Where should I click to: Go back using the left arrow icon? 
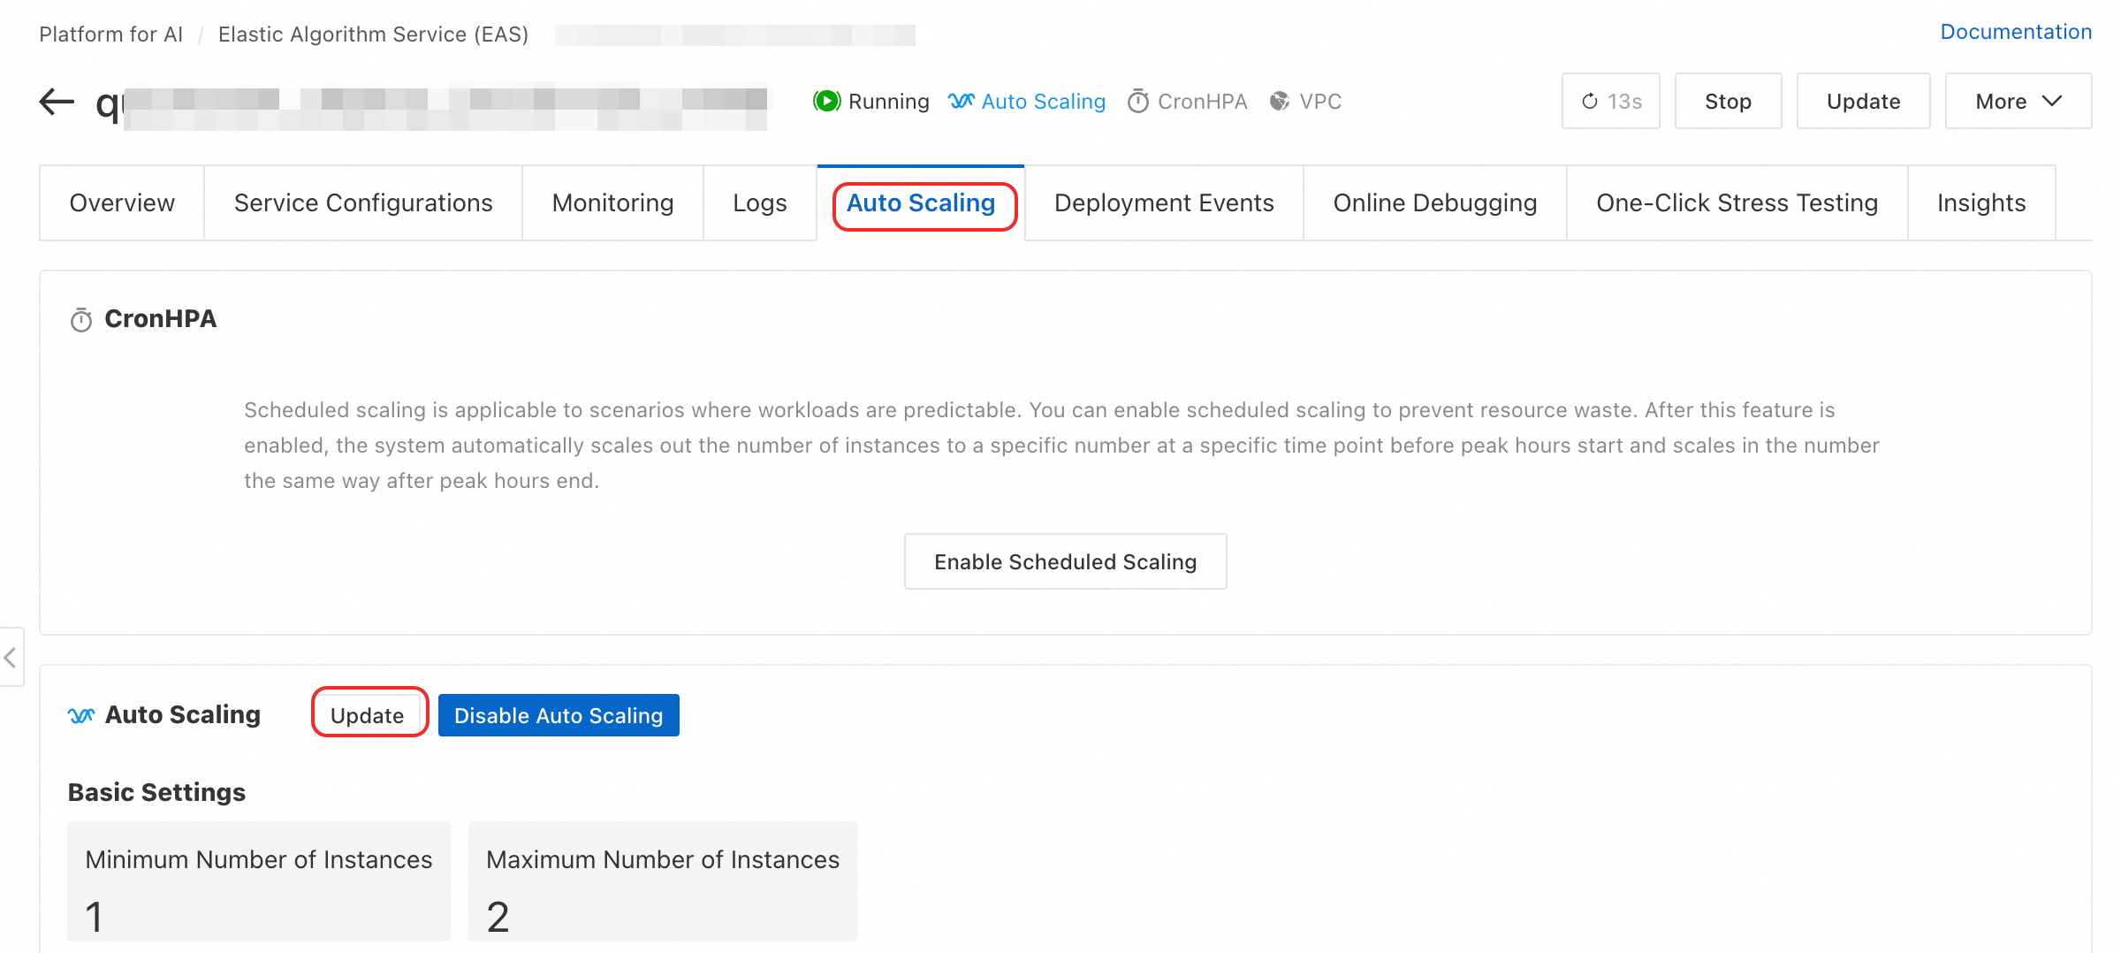(57, 102)
